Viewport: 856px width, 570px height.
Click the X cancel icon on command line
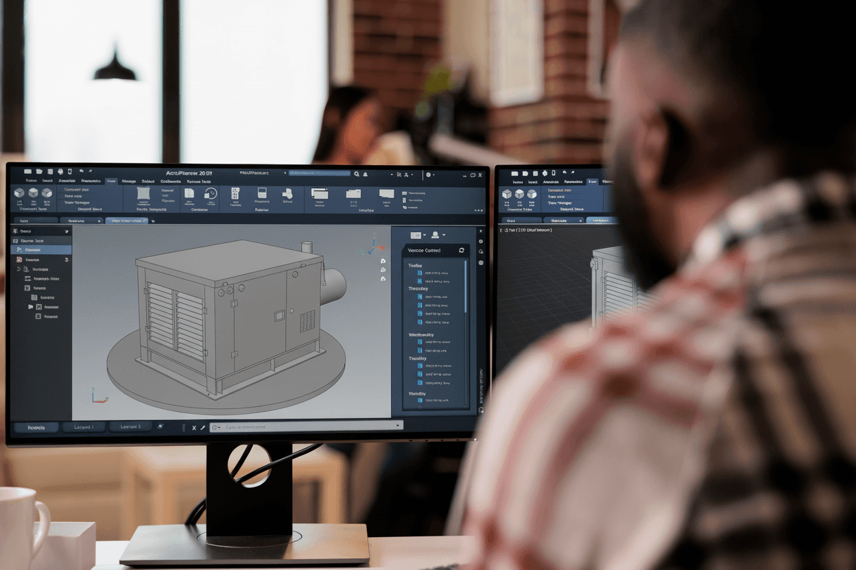tap(194, 427)
